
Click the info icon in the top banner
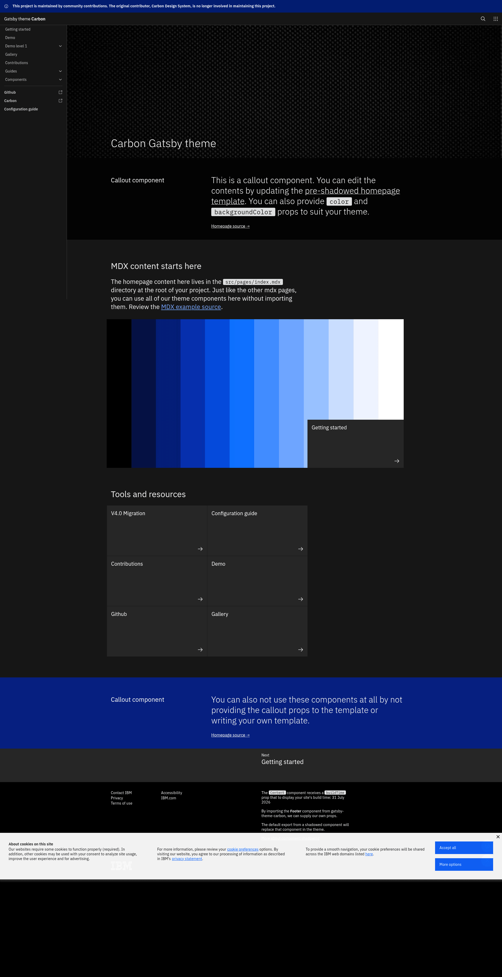[x=6, y=6]
